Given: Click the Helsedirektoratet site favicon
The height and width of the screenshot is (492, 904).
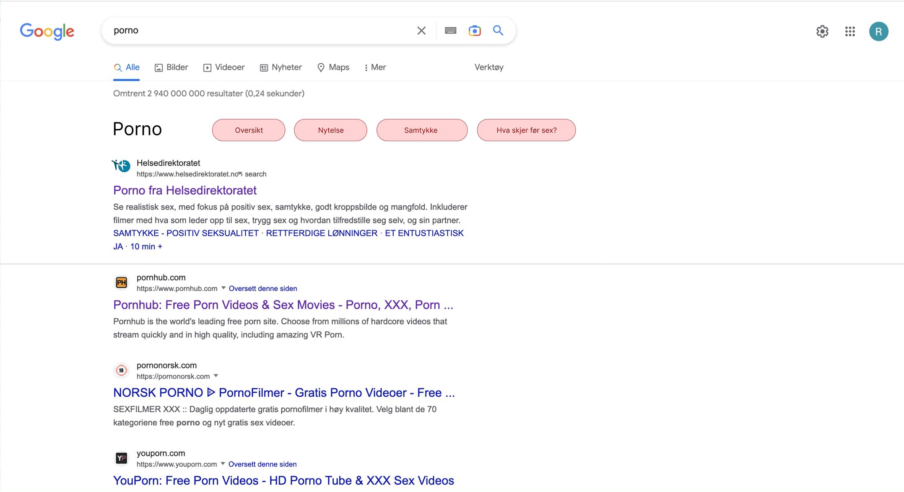Looking at the screenshot, I should [x=122, y=166].
